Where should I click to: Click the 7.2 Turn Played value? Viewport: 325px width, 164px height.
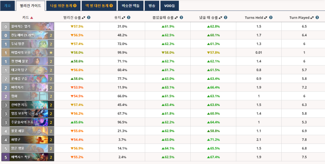(x=304, y=87)
